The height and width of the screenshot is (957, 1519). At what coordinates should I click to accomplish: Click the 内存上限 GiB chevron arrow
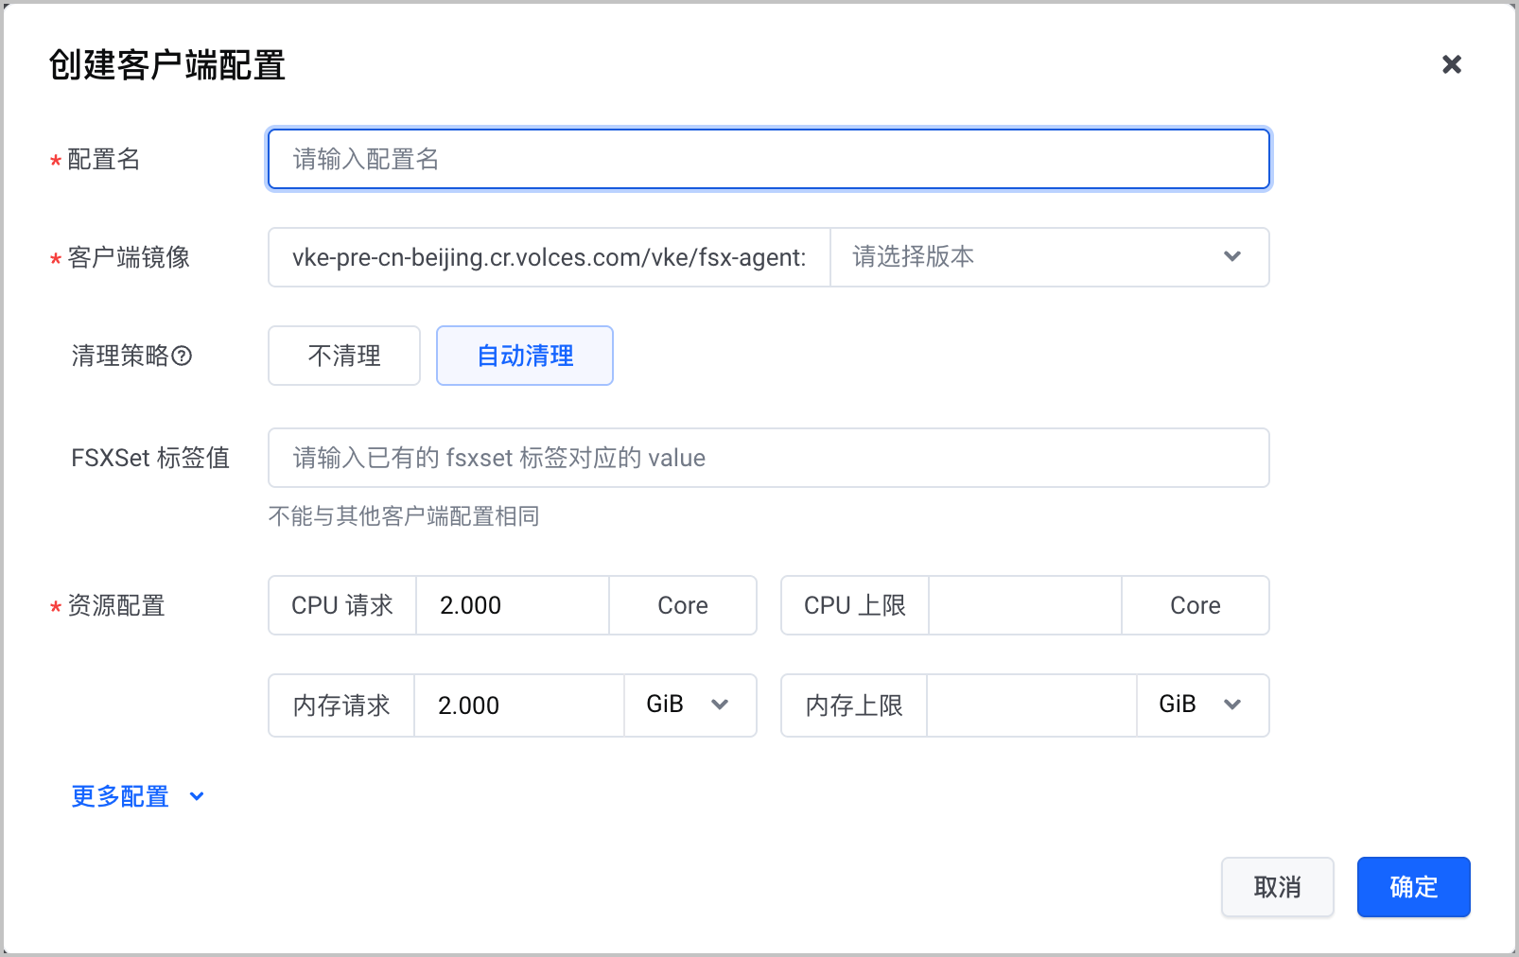1231,705
